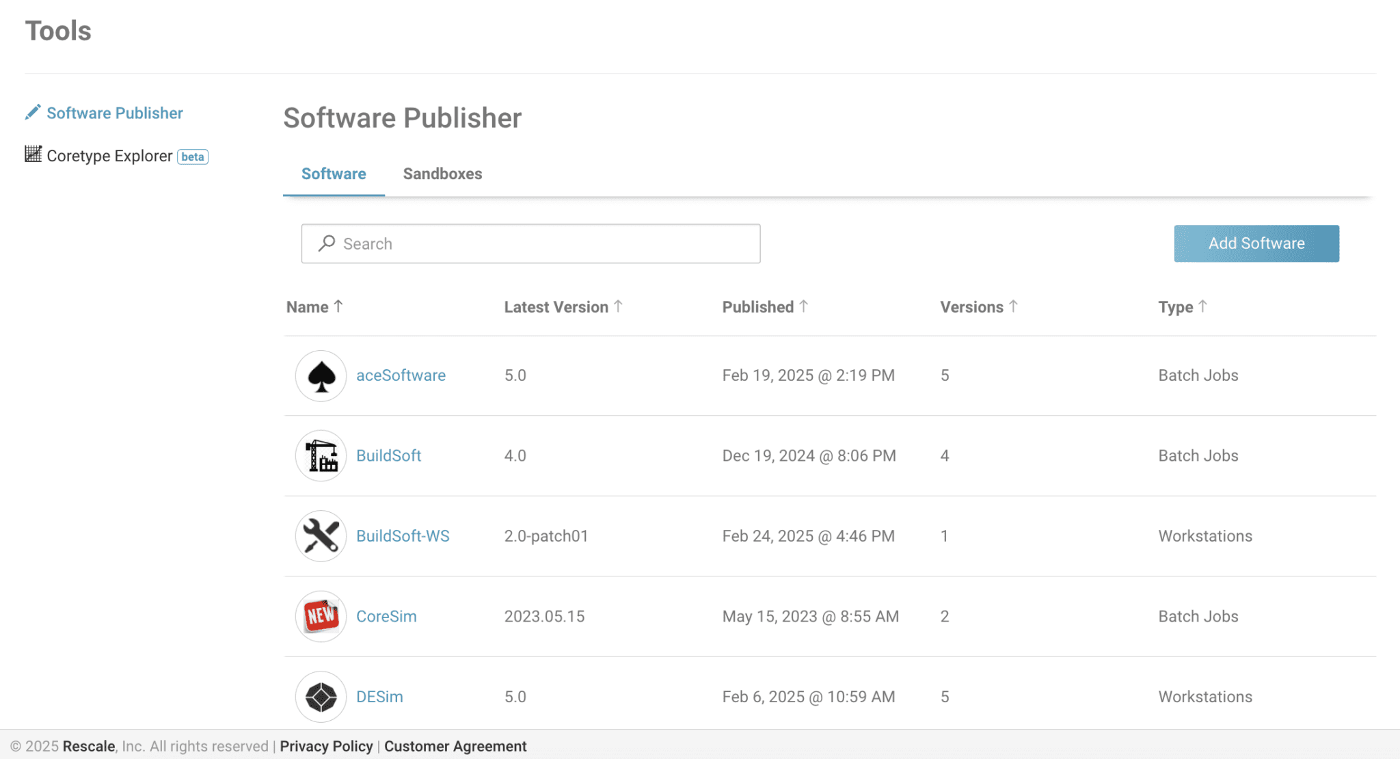The width and height of the screenshot is (1400, 759).
Task: Click the grid icon next to Coretype Explorer
Action: point(32,155)
